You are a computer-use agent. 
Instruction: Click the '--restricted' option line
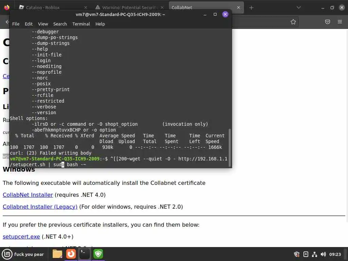coord(48,101)
